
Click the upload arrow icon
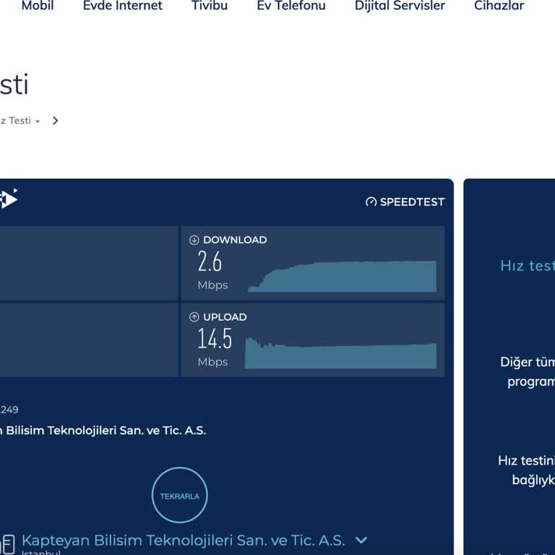click(194, 317)
